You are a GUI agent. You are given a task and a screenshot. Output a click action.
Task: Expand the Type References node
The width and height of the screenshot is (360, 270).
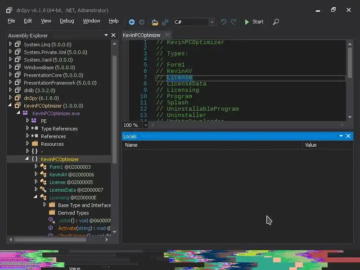[x=27, y=128]
